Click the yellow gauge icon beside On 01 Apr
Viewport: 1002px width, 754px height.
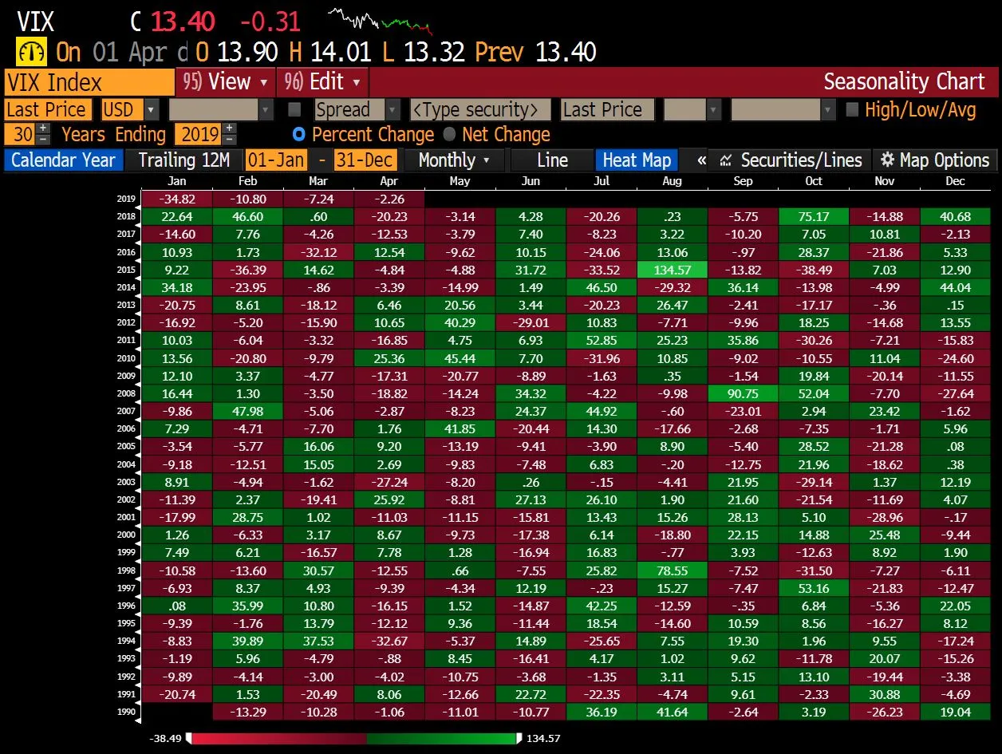[31, 52]
